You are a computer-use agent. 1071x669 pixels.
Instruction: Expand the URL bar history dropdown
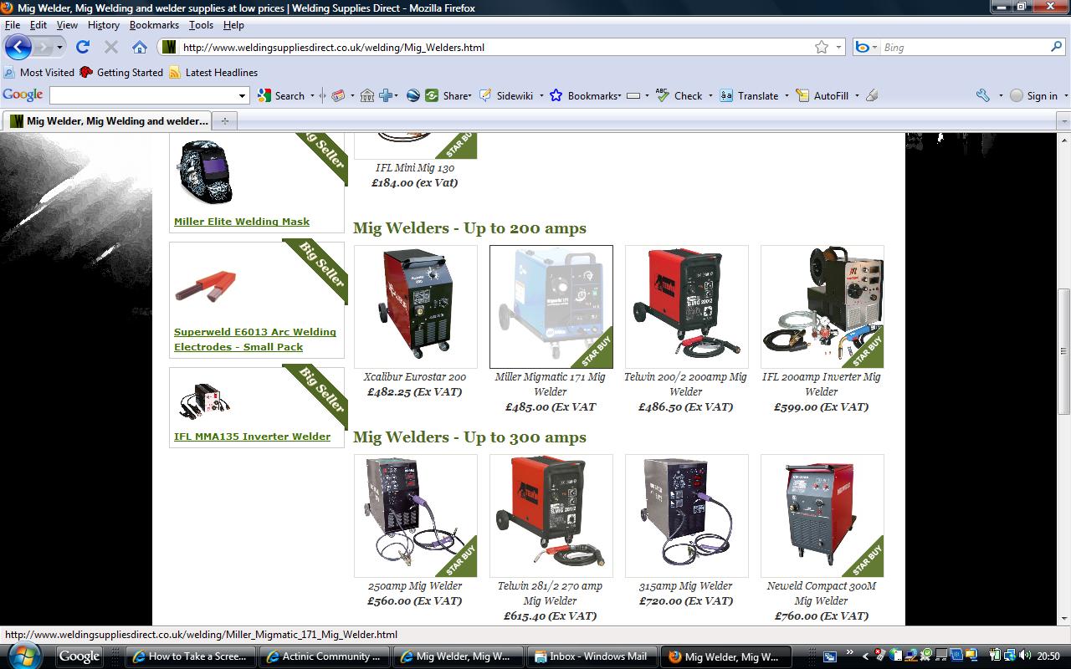click(839, 48)
